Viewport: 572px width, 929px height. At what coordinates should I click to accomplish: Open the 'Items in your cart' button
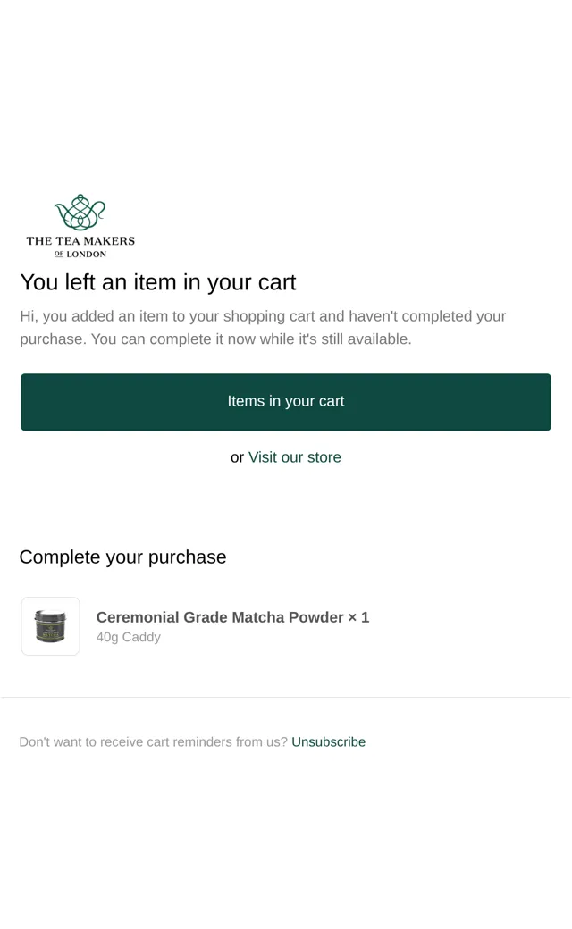tap(286, 402)
